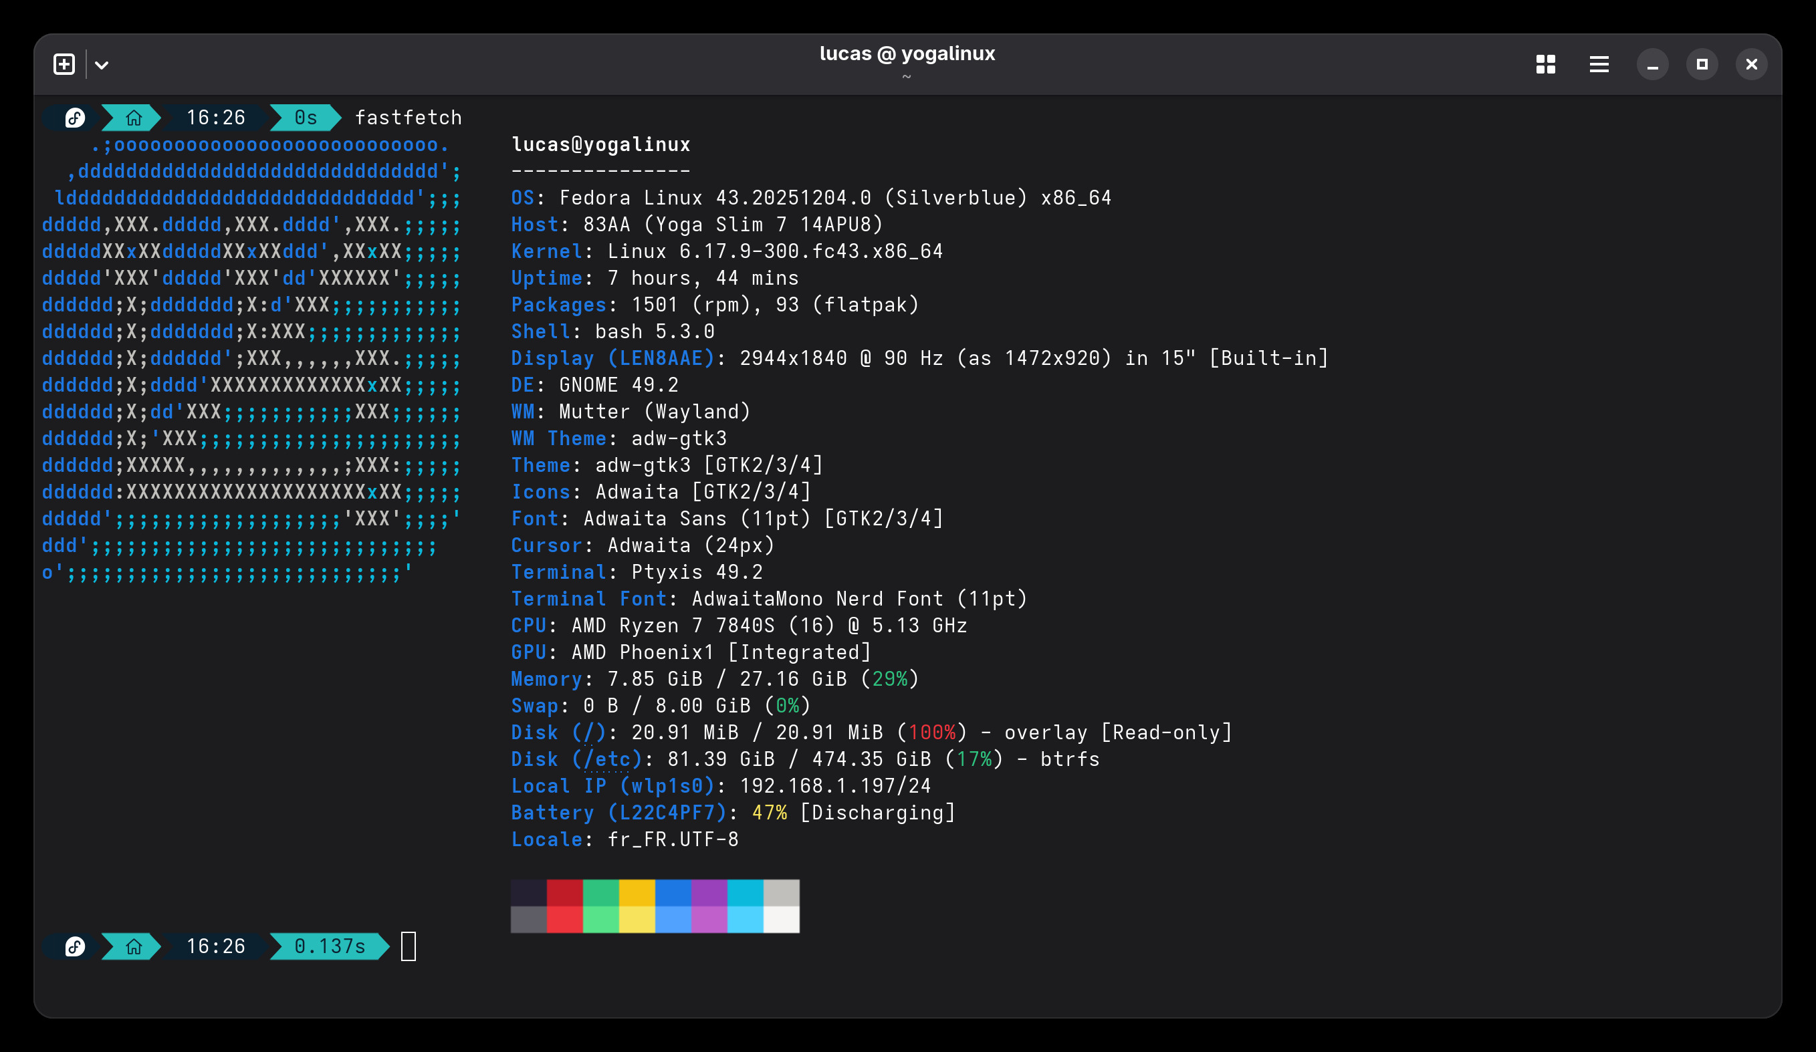Click the 0.137s duration segment
Screen dimensions: 1816x1052
330,946
